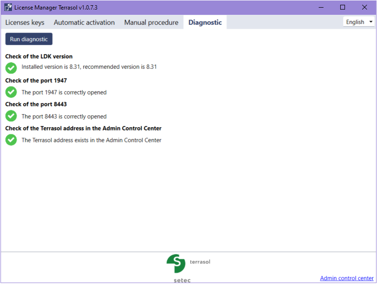Image resolution: width=377 pixels, height=284 pixels.
Task: Click the License Manager app icon in title bar
Action: pyautogui.click(x=8, y=7)
